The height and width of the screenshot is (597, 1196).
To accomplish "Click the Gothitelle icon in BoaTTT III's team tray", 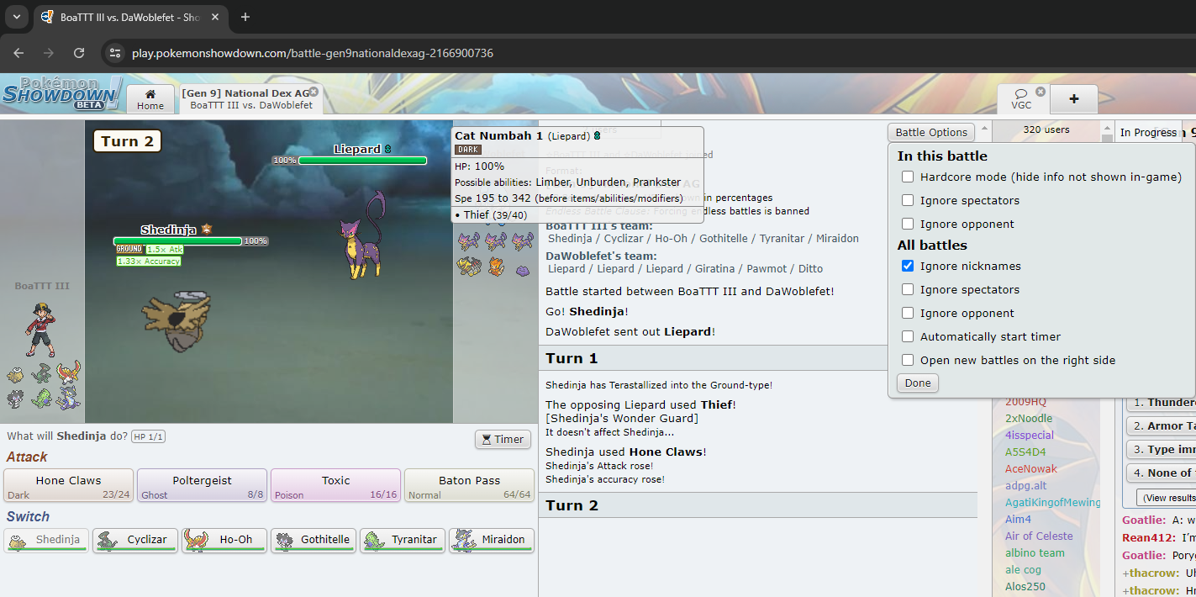I will click(x=16, y=398).
